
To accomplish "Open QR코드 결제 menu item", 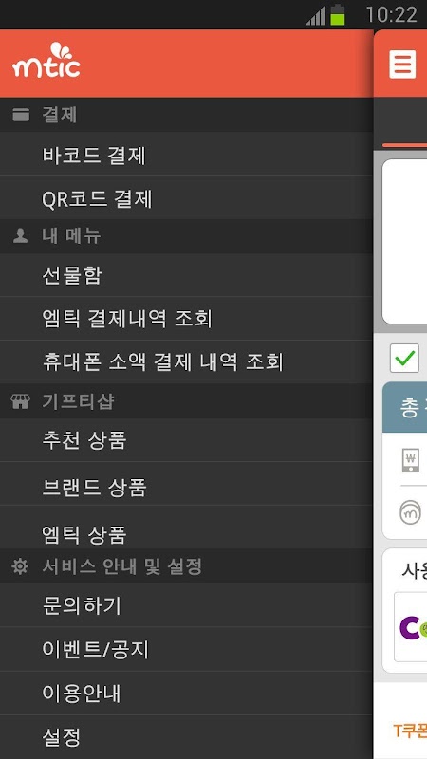I will [186, 197].
